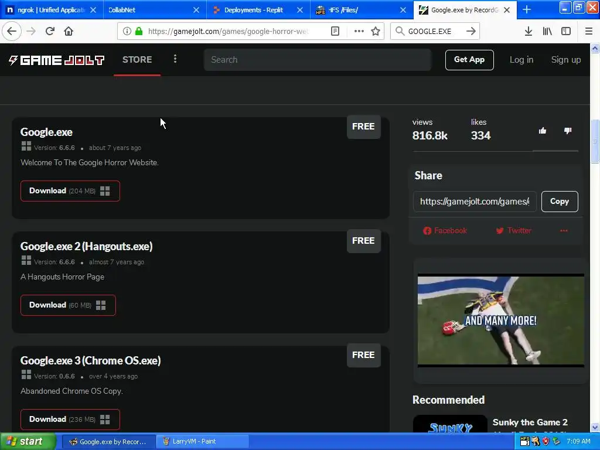Click the thumbs up like icon

tap(542, 131)
